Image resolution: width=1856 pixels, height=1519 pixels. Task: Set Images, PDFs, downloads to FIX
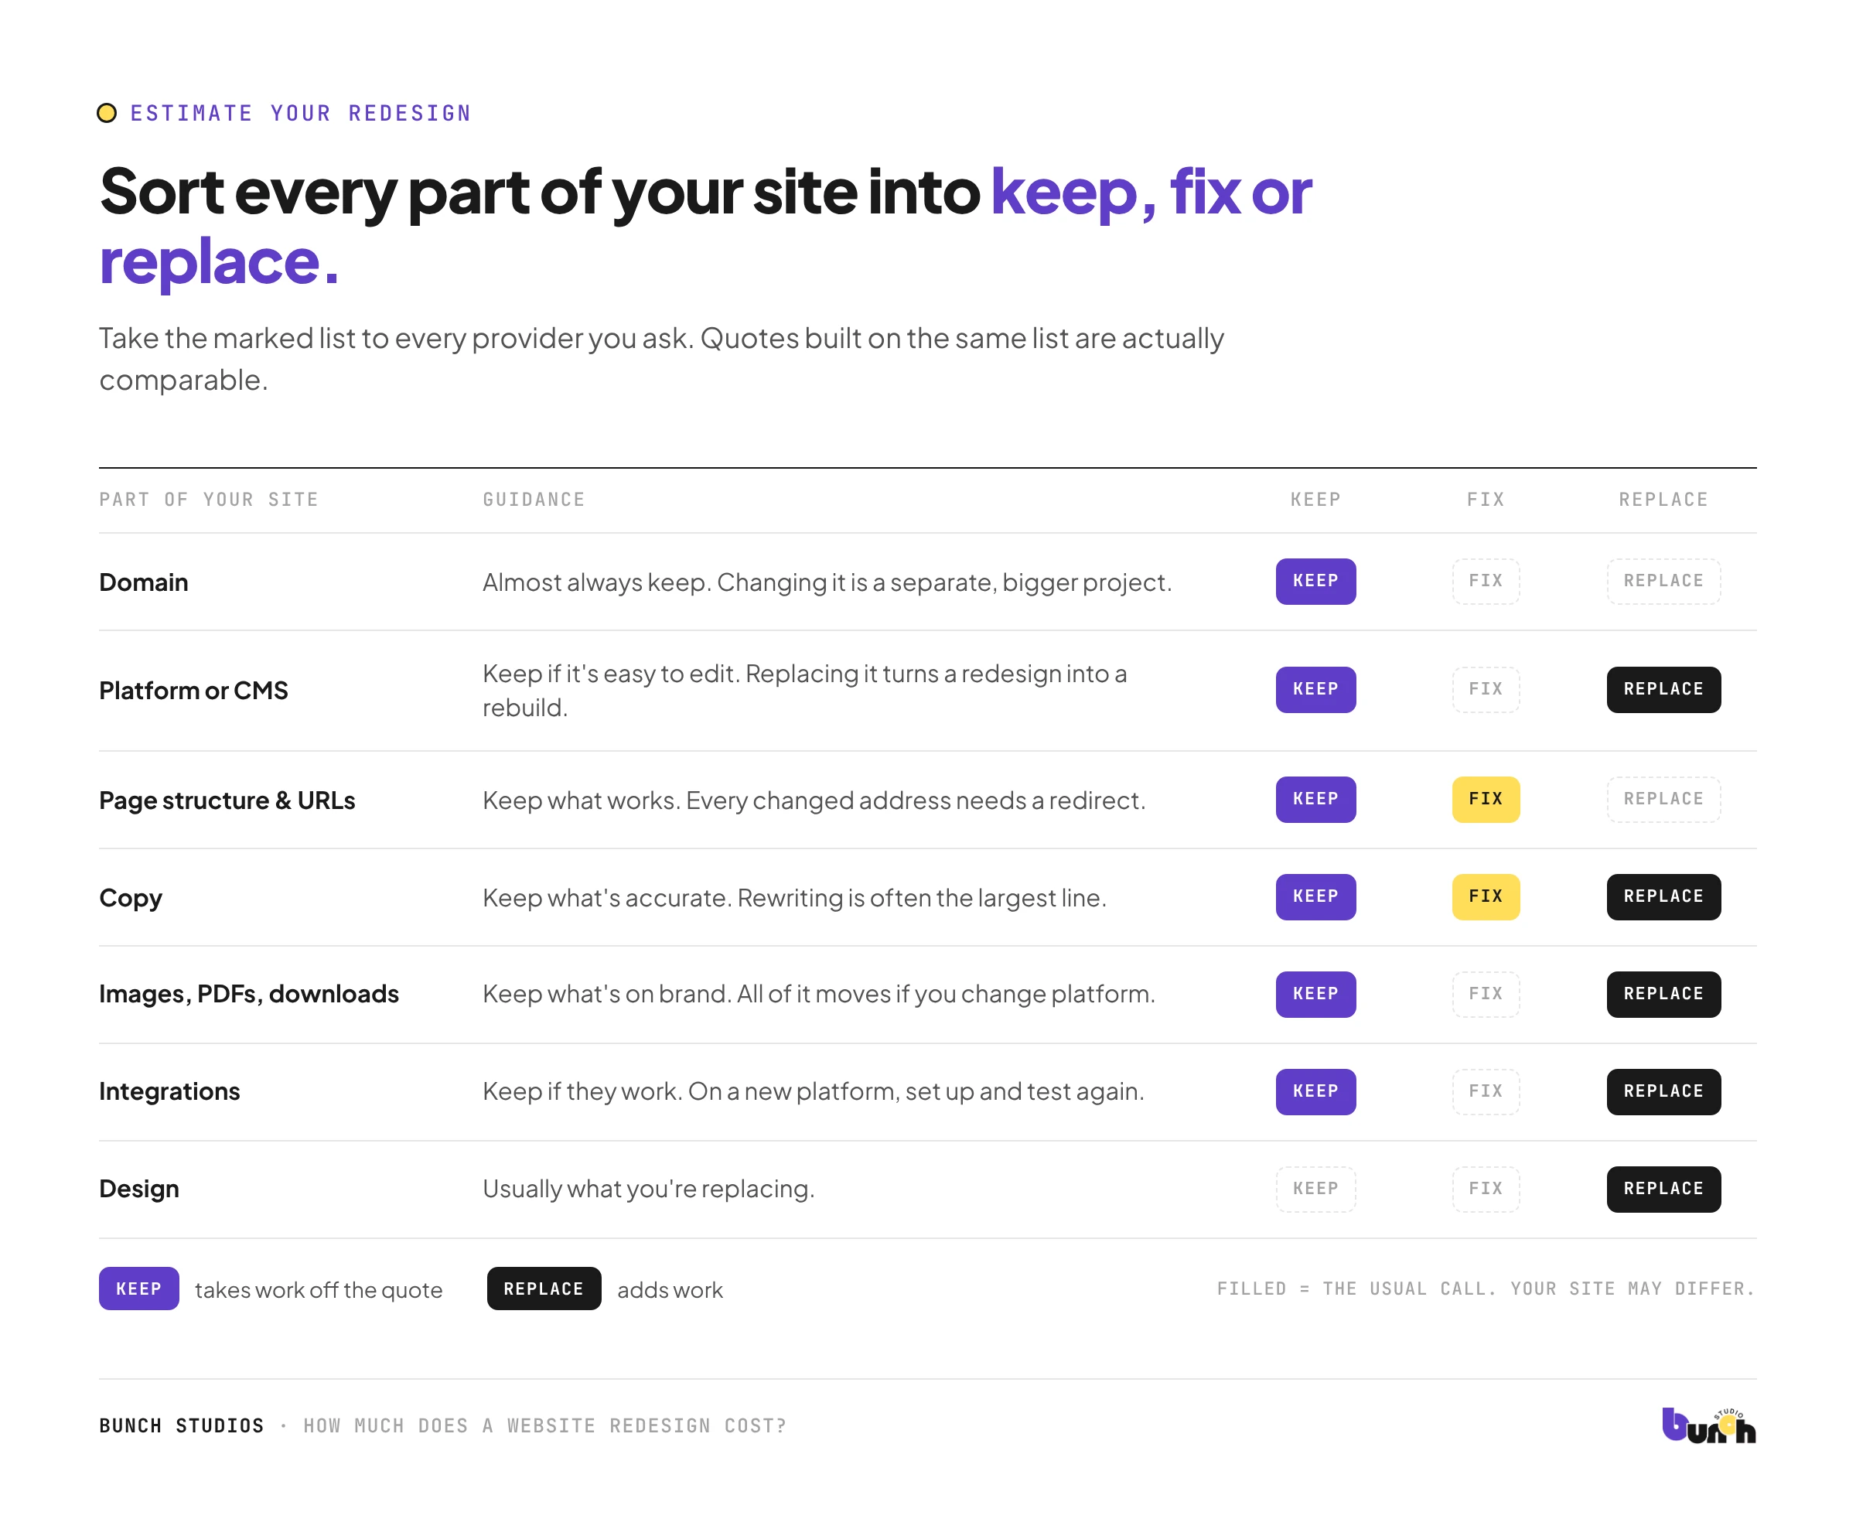pyautogui.click(x=1485, y=994)
